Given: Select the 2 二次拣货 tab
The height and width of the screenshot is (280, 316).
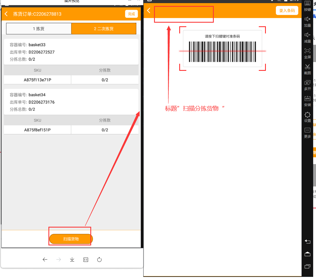Looking at the screenshot, I should 104,29.
